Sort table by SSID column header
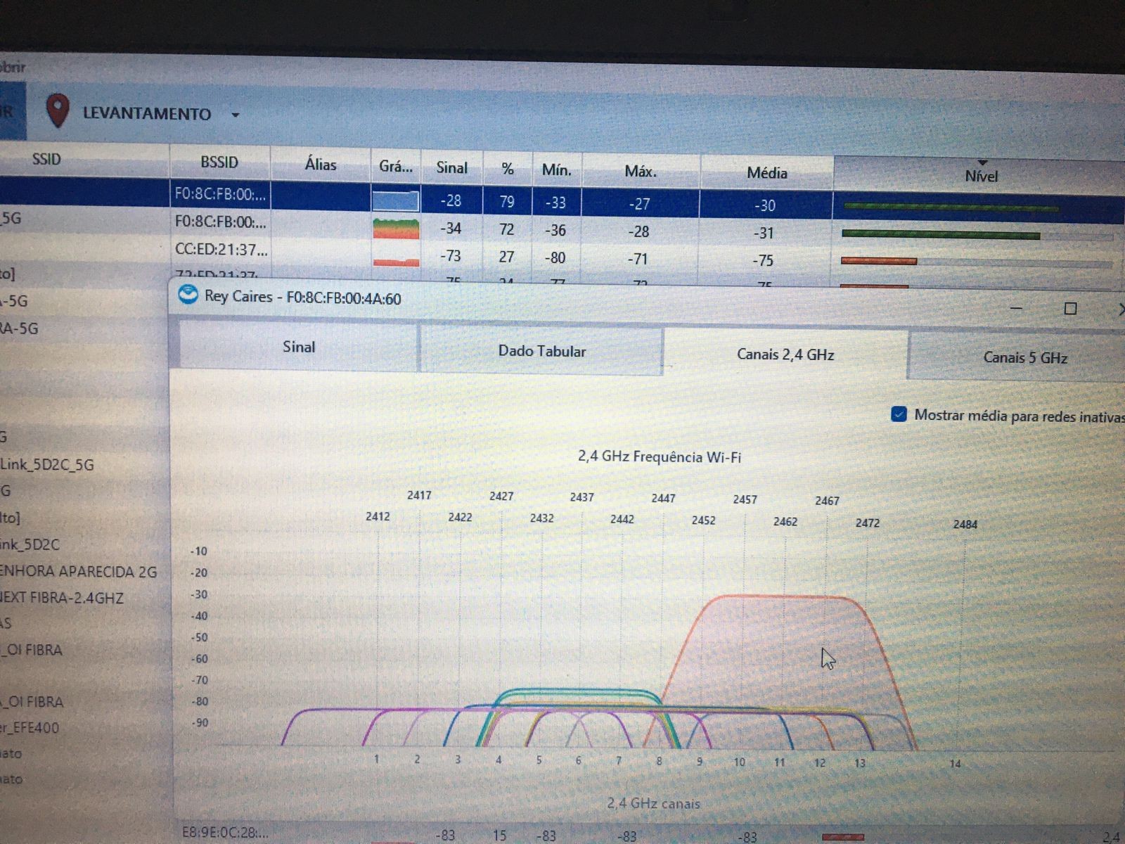The height and width of the screenshot is (844, 1125). pos(46,160)
